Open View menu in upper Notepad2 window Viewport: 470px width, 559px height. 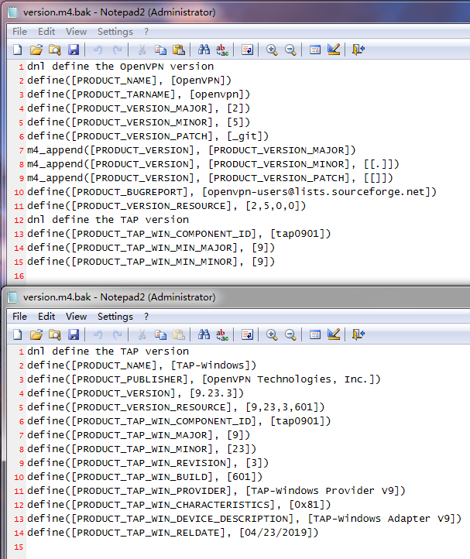point(76,32)
